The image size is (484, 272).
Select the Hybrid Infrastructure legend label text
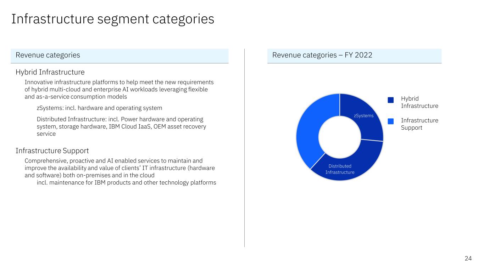(x=419, y=102)
